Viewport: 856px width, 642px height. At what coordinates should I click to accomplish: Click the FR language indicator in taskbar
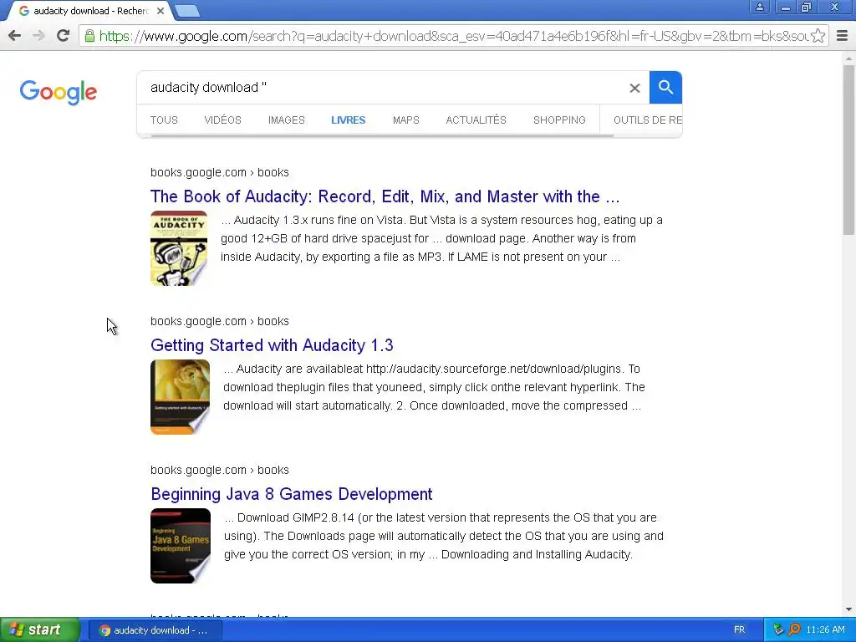(739, 630)
